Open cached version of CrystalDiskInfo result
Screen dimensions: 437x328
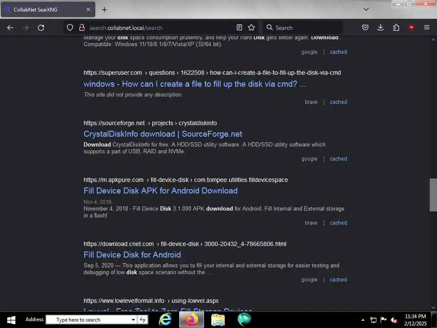[338, 159]
